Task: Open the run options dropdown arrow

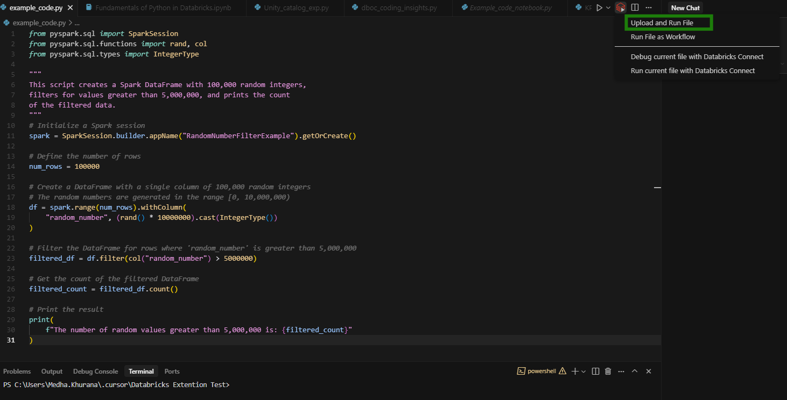Action: click(608, 8)
